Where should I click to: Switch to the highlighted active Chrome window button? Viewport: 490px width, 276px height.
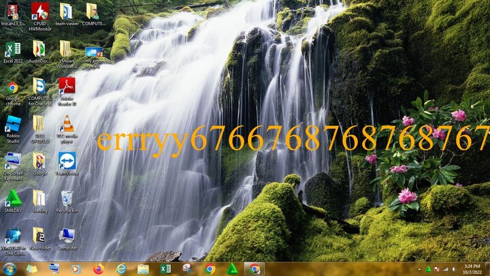255,269
